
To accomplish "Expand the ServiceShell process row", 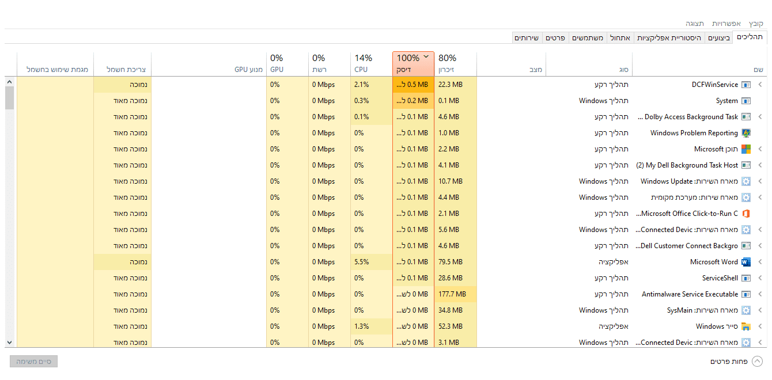I will coord(760,278).
